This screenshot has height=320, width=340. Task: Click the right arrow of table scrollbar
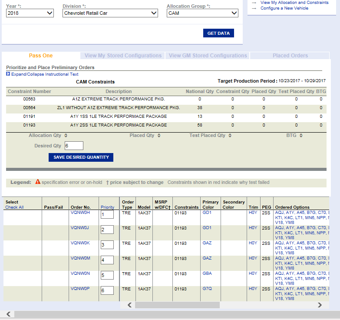[320, 305]
